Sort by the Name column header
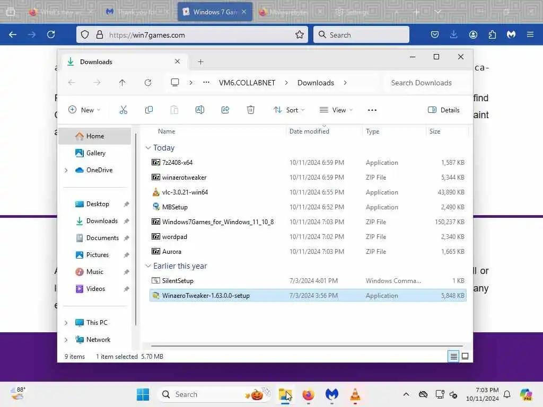Viewport: 543px width, 407px height. click(x=167, y=131)
